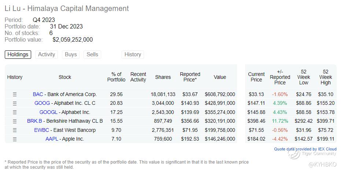Open the GOOGL stock link
This screenshot has width=343, height=172.
49,112
